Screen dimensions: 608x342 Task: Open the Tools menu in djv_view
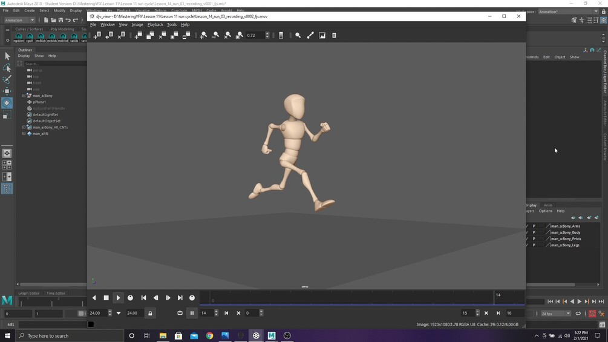pyautogui.click(x=171, y=24)
